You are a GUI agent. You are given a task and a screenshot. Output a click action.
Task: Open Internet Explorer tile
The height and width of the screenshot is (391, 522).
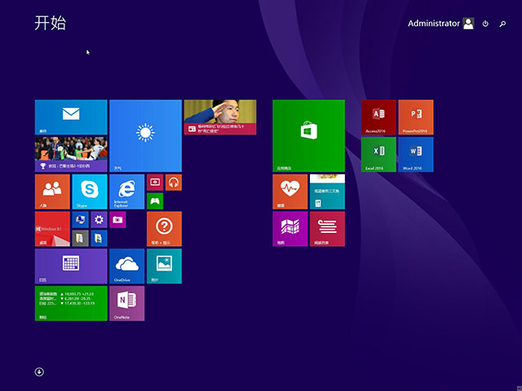tap(126, 191)
